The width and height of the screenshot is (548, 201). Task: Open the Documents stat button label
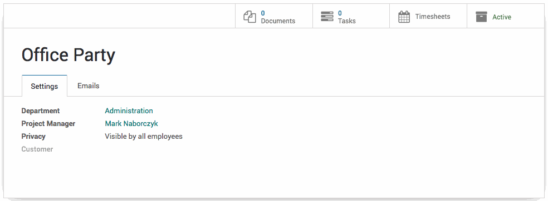[278, 21]
